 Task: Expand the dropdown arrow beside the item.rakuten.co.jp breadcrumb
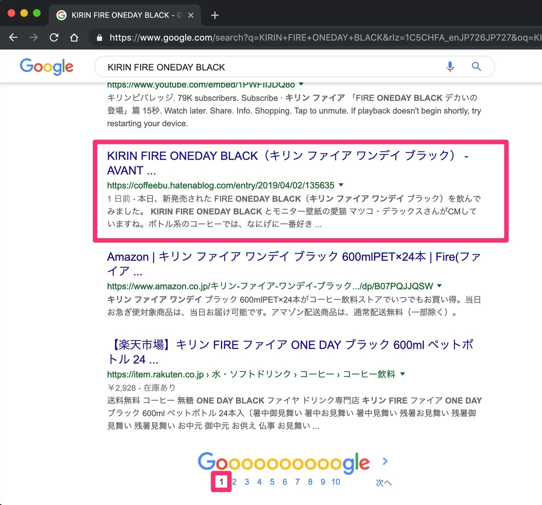[402, 374]
